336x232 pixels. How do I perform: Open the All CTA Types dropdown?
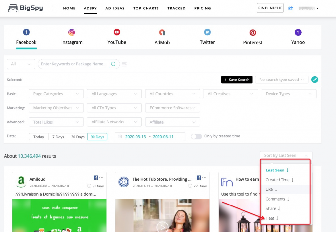(114, 108)
